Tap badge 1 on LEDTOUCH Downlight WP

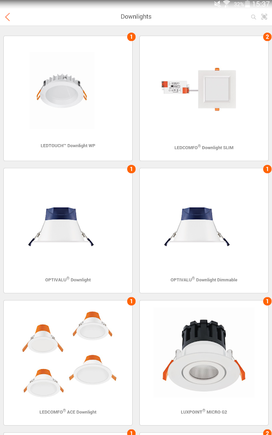pyautogui.click(x=131, y=36)
